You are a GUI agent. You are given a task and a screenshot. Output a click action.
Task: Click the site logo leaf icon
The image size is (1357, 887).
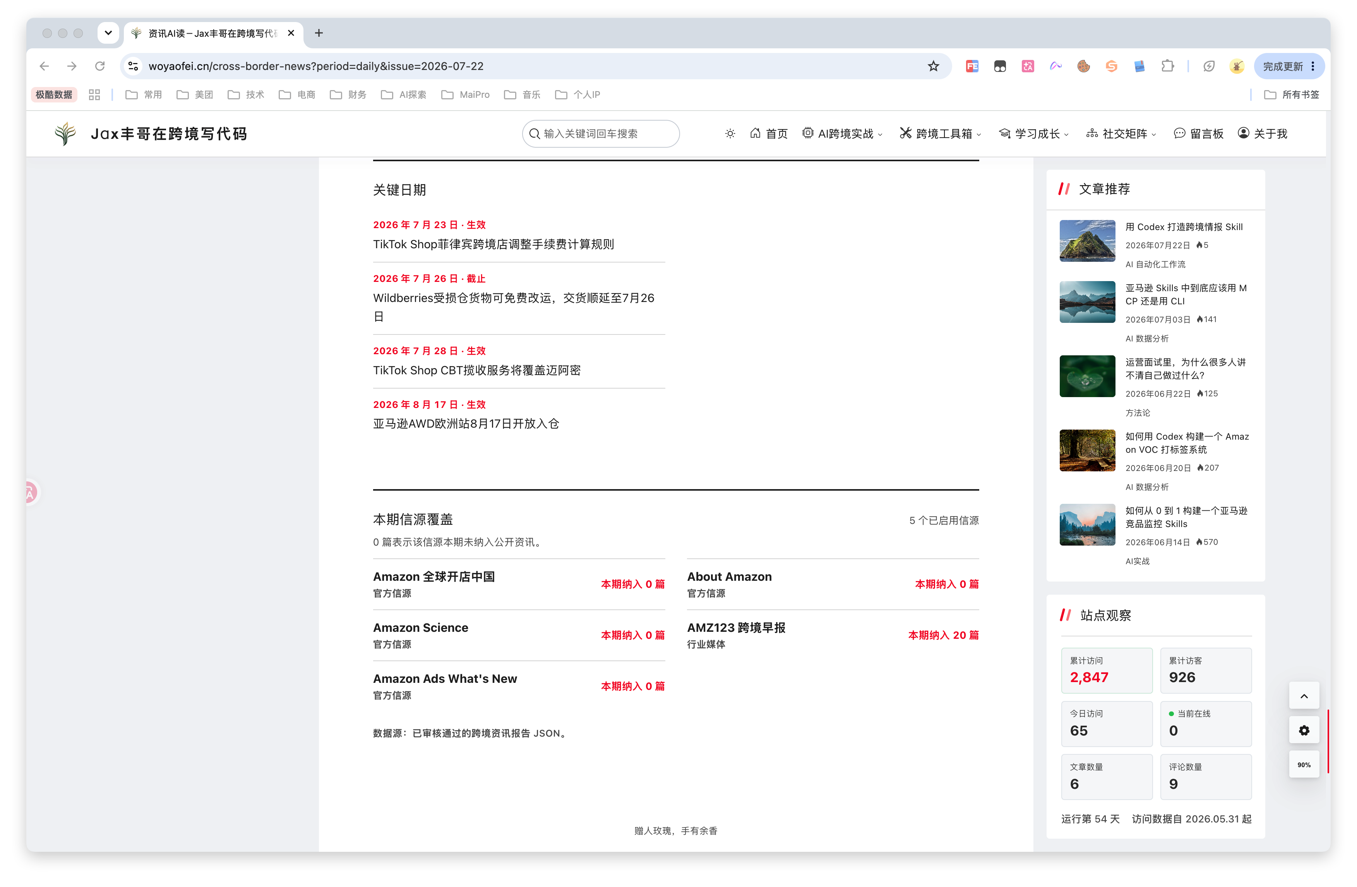(x=65, y=133)
